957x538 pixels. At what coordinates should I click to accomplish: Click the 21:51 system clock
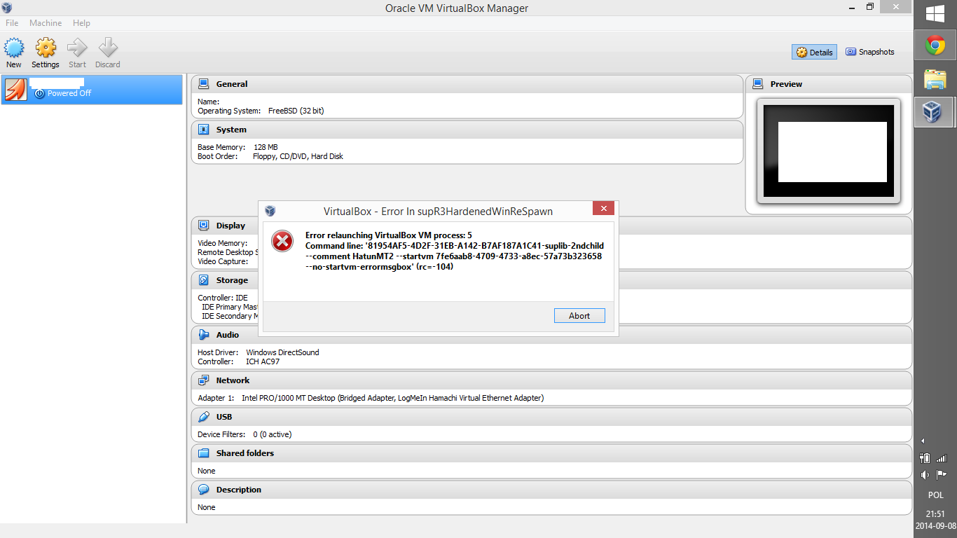coord(935,514)
